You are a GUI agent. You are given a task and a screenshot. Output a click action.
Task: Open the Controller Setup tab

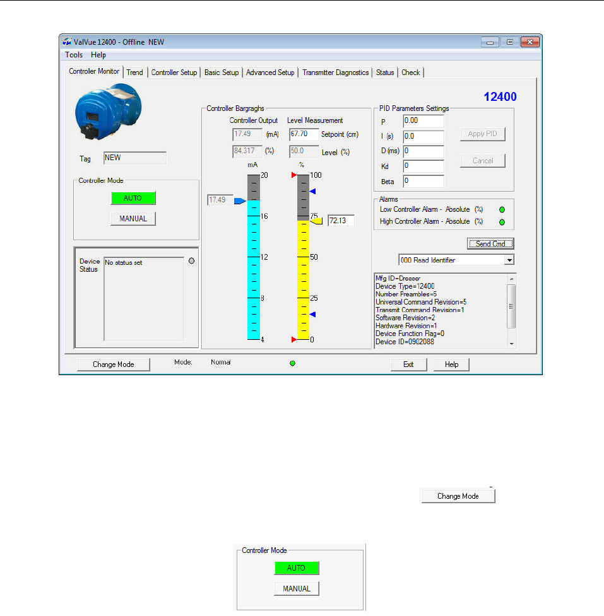click(174, 73)
